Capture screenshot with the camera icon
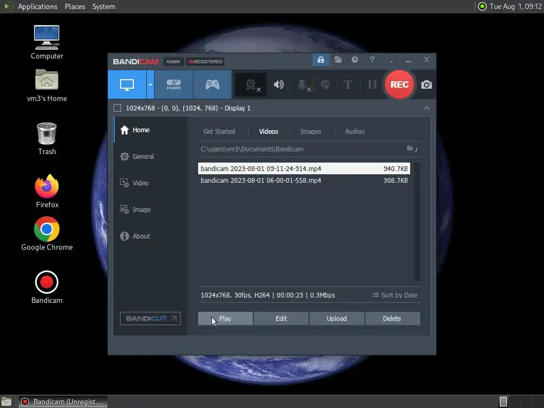 [x=427, y=84]
